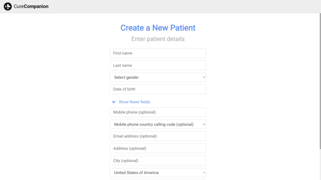Click the CureCompanion brand name text
Image resolution: width=321 pixels, height=180 pixels.
31,6
